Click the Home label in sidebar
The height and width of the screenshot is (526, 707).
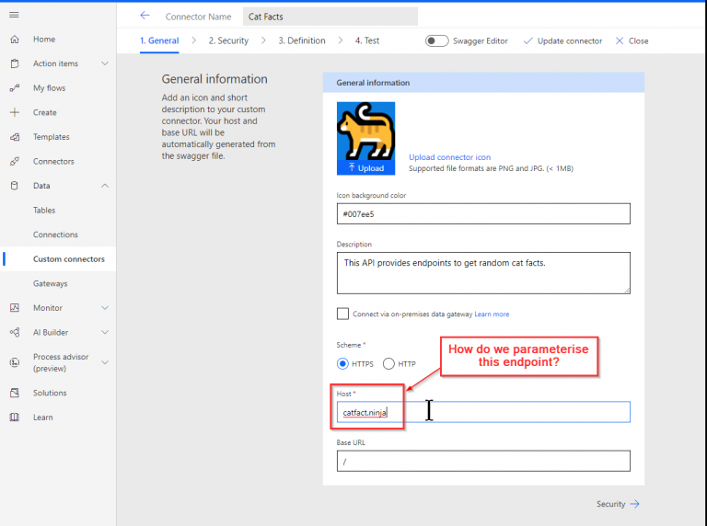coord(44,40)
